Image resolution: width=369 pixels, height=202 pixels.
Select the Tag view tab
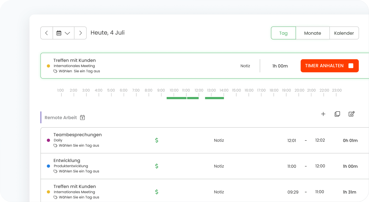[x=283, y=33]
